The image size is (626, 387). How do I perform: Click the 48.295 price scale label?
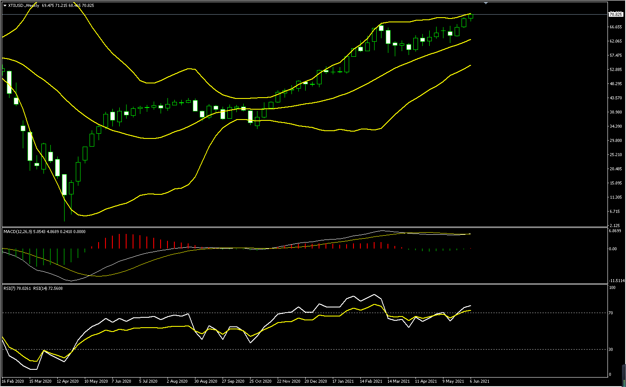616,84
